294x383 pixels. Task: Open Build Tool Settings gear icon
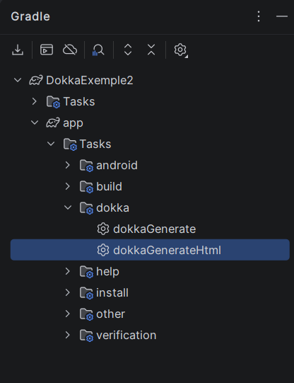click(x=180, y=50)
